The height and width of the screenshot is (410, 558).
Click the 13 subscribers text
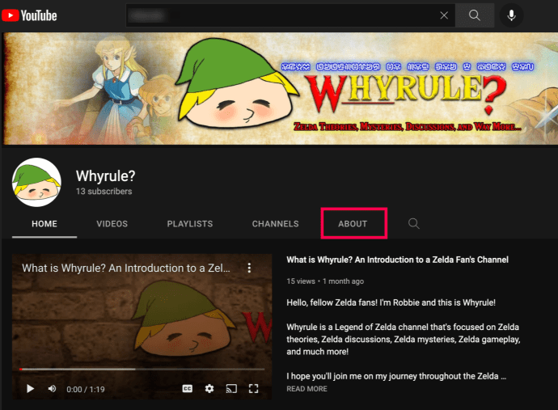click(x=104, y=192)
